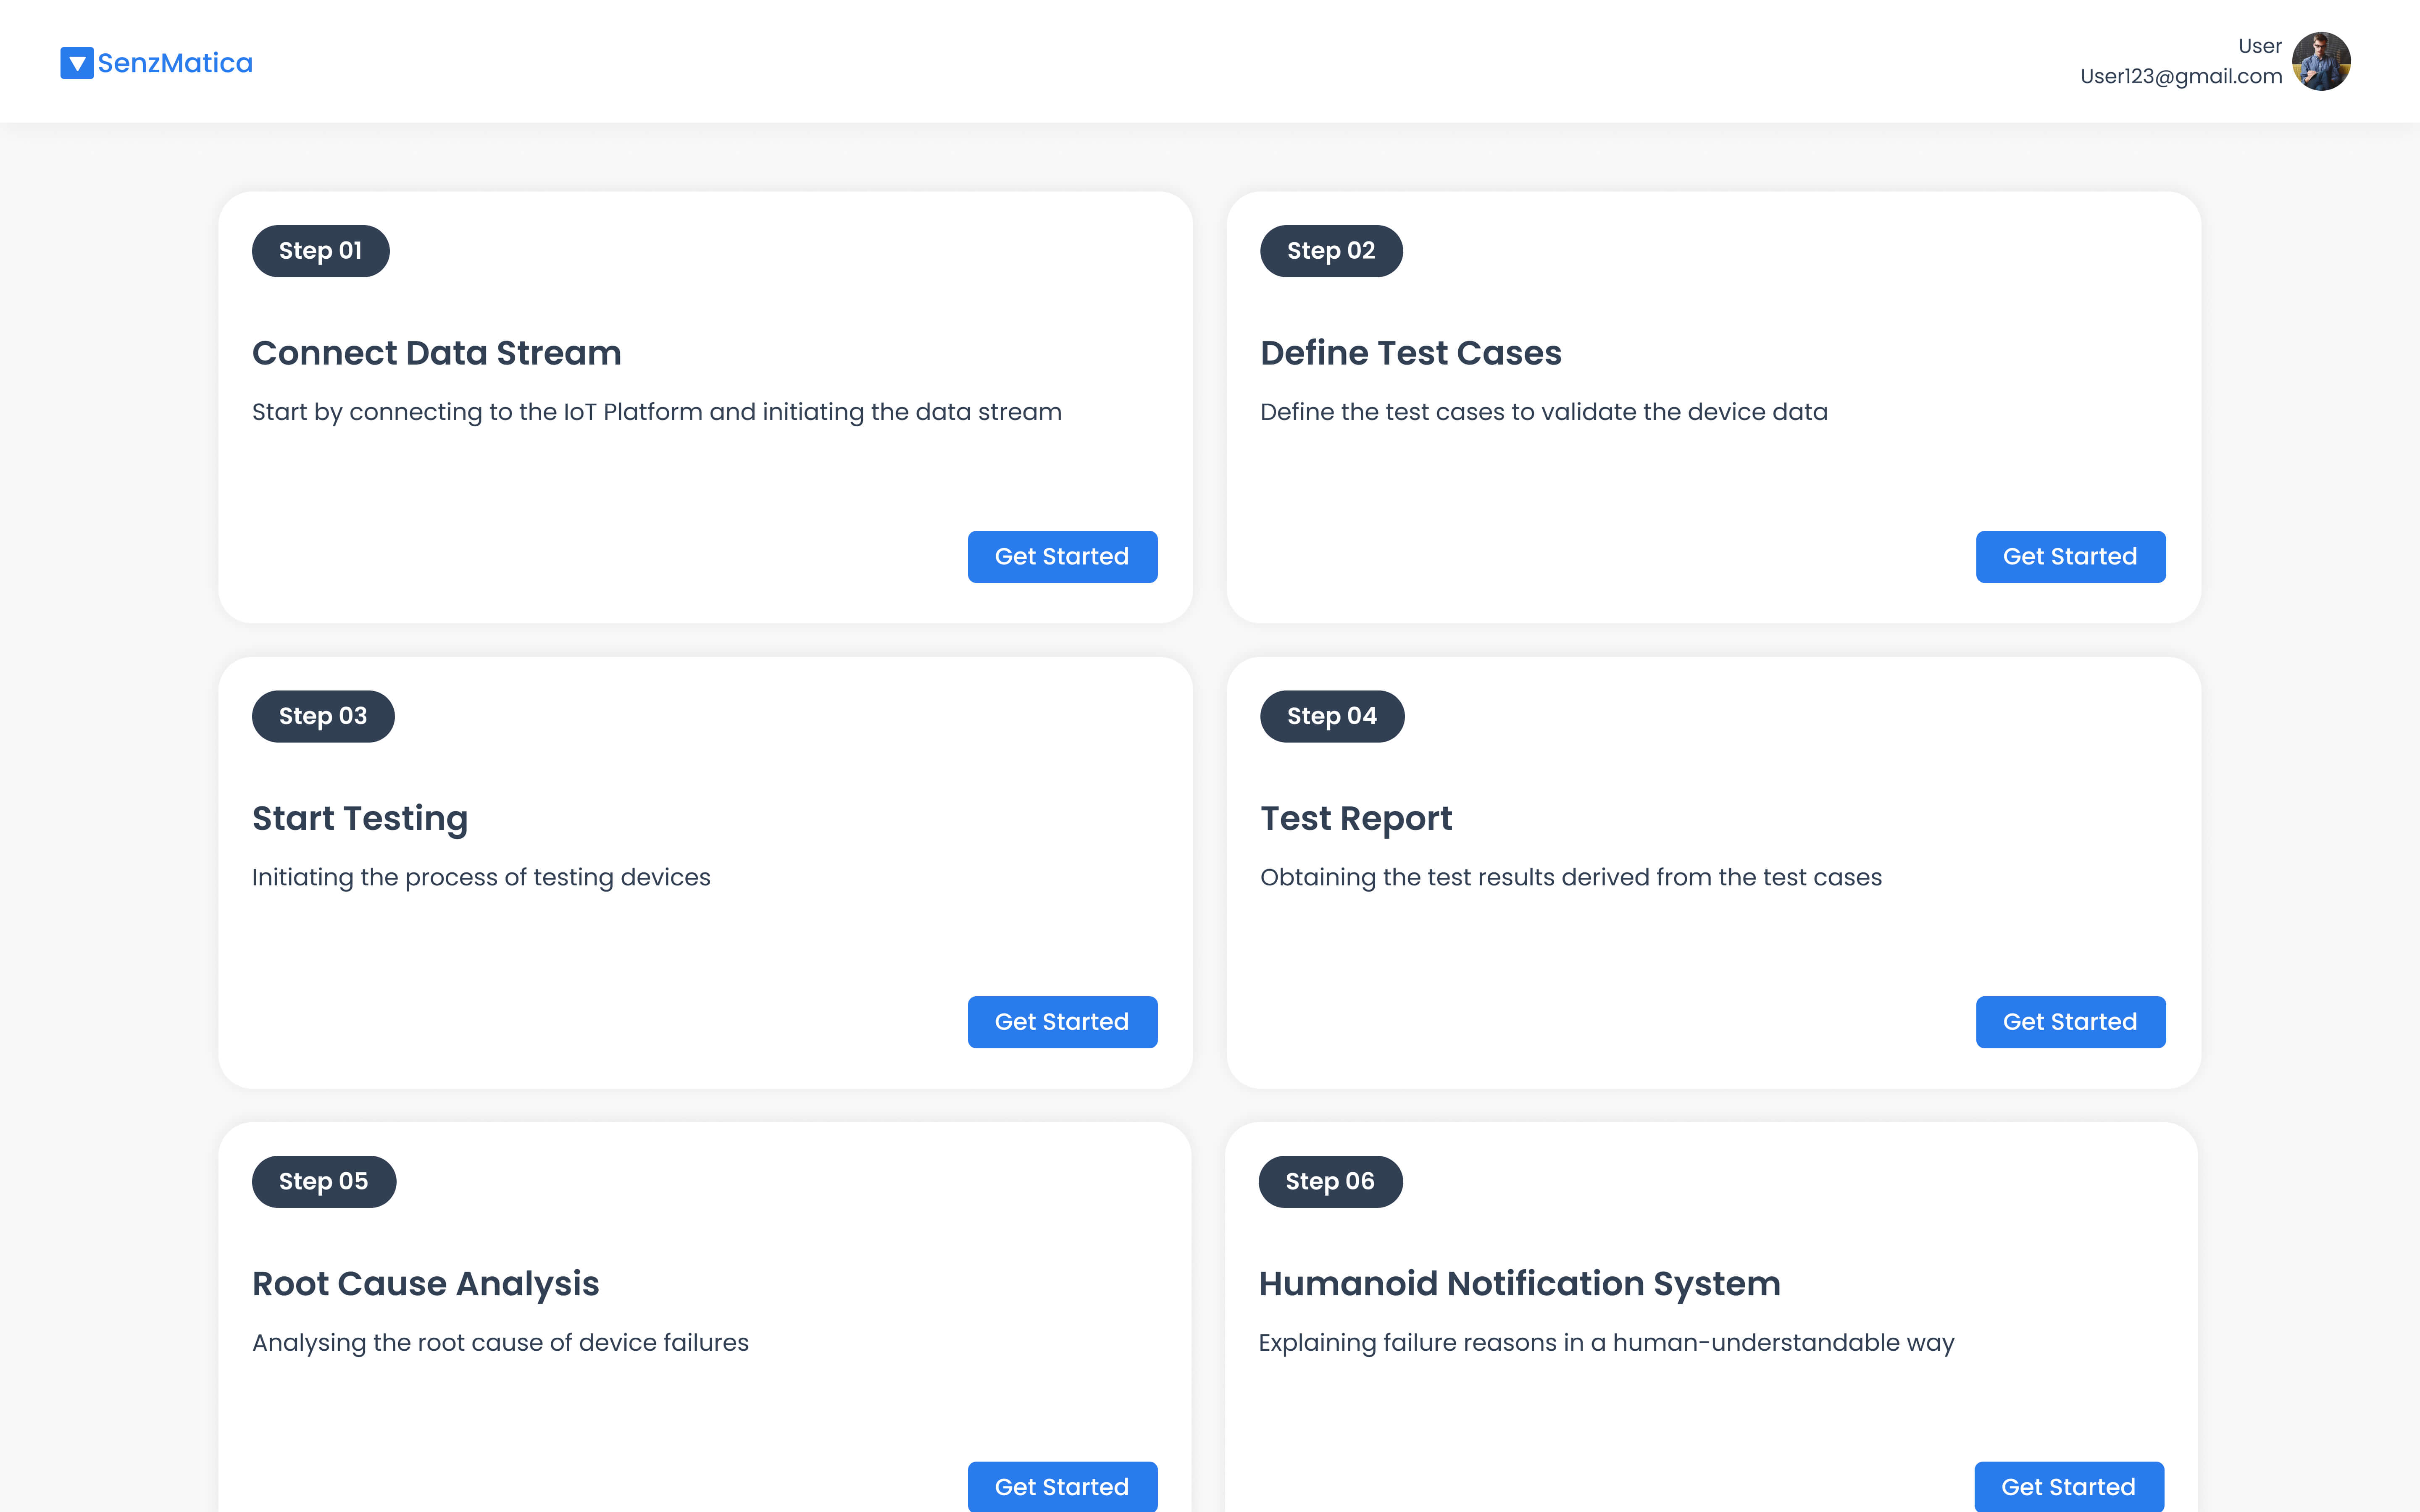The width and height of the screenshot is (2420, 1512).
Task: Select the Connect Data Stream heading
Action: pos(437,353)
